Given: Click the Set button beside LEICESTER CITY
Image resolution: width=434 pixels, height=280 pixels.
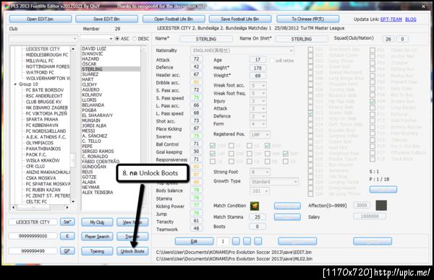Looking at the screenshot, I should coord(67,222).
